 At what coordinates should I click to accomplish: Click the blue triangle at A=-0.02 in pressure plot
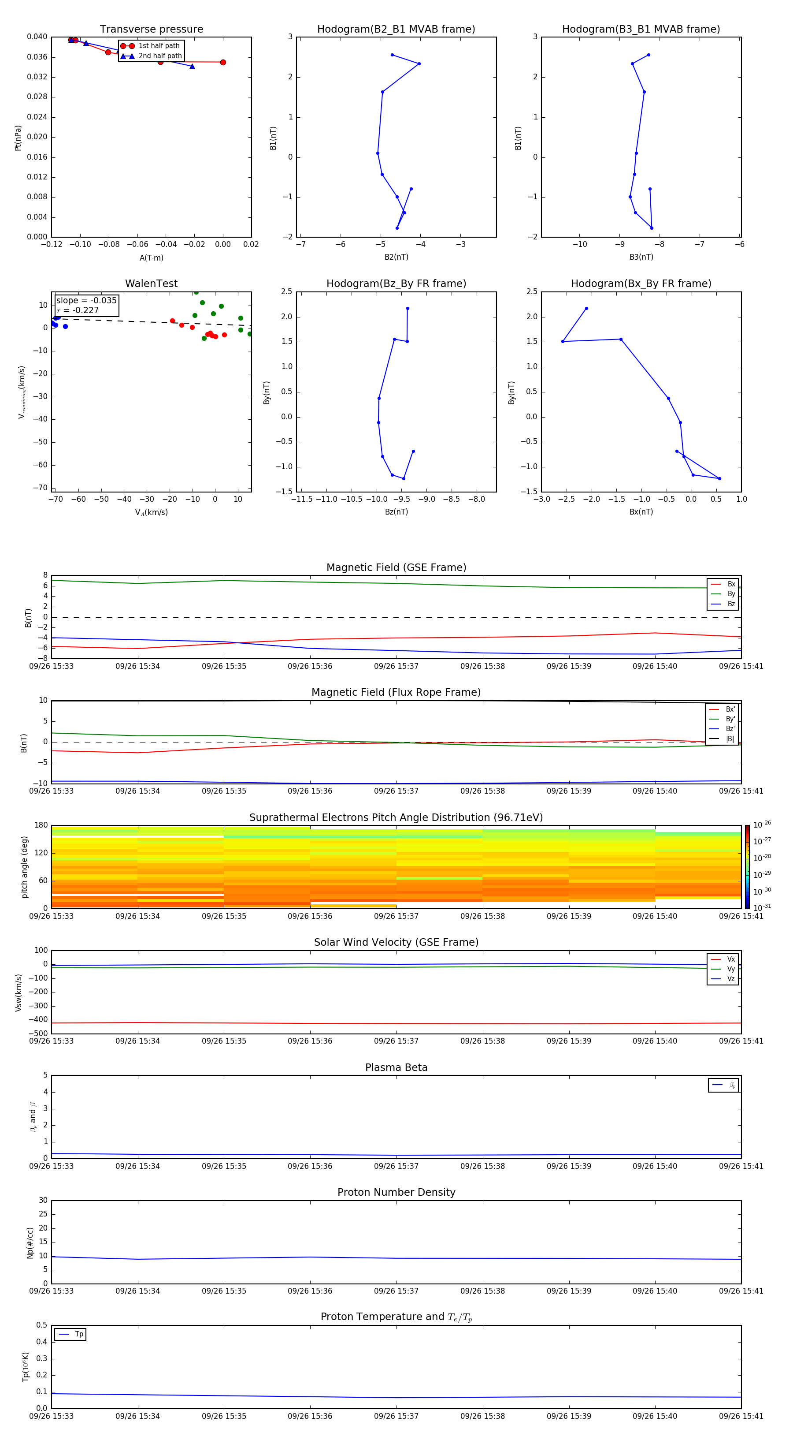tap(193, 67)
